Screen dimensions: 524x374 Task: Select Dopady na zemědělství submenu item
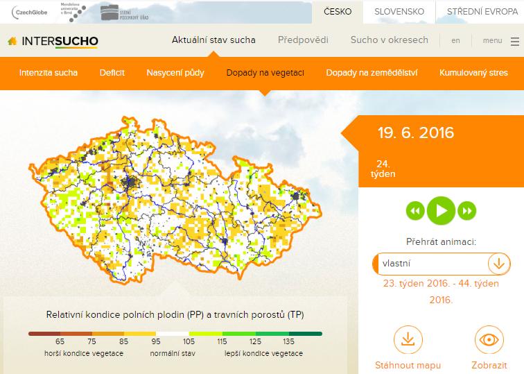pos(372,73)
